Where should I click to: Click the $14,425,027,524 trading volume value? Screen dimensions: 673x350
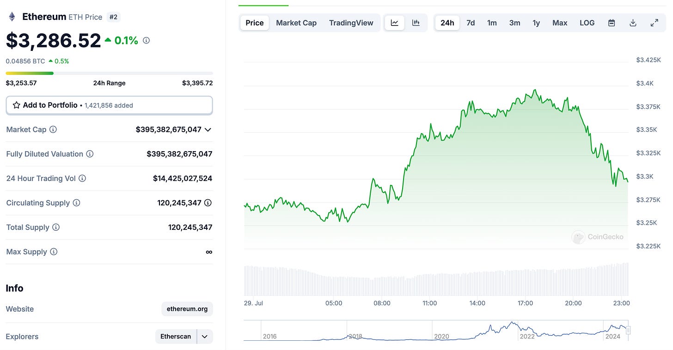tap(183, 178)
